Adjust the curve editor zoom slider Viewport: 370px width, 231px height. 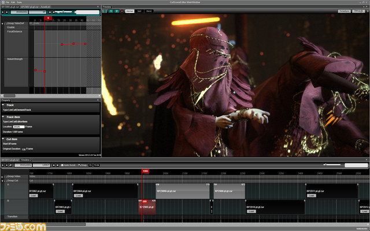tap(63, 12)
